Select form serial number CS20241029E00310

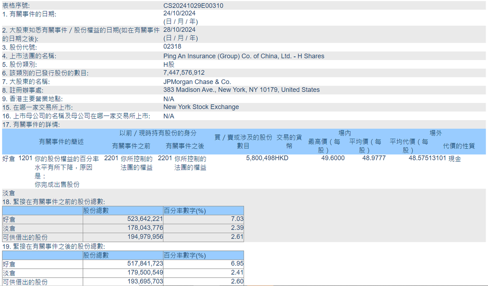[193, 6]
